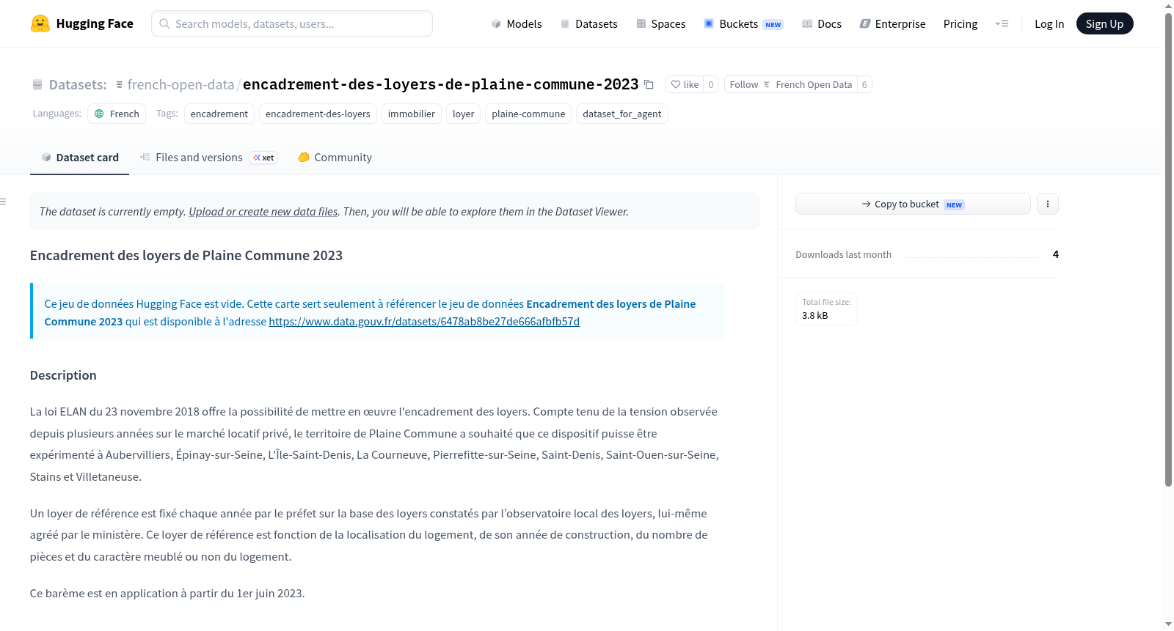
Task: Open Buckets in the navbar
Action: point(743,24)
